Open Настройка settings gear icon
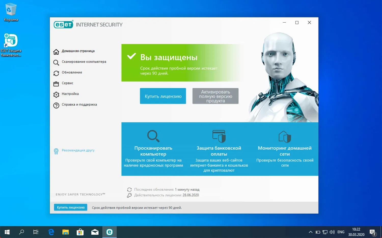This screenshot has height=238, width=382. coord(56,94)
